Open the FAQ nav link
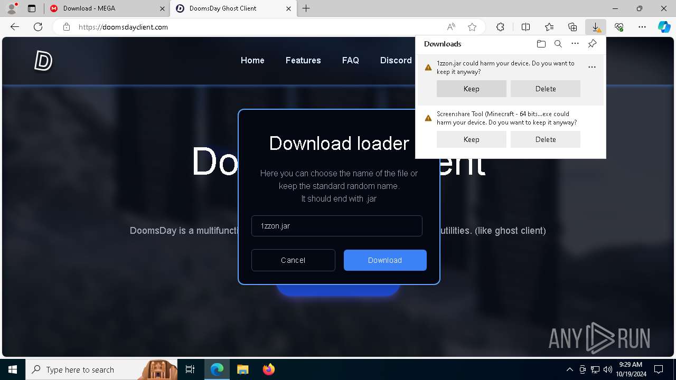676x380 pixels. tap(351, 60)
